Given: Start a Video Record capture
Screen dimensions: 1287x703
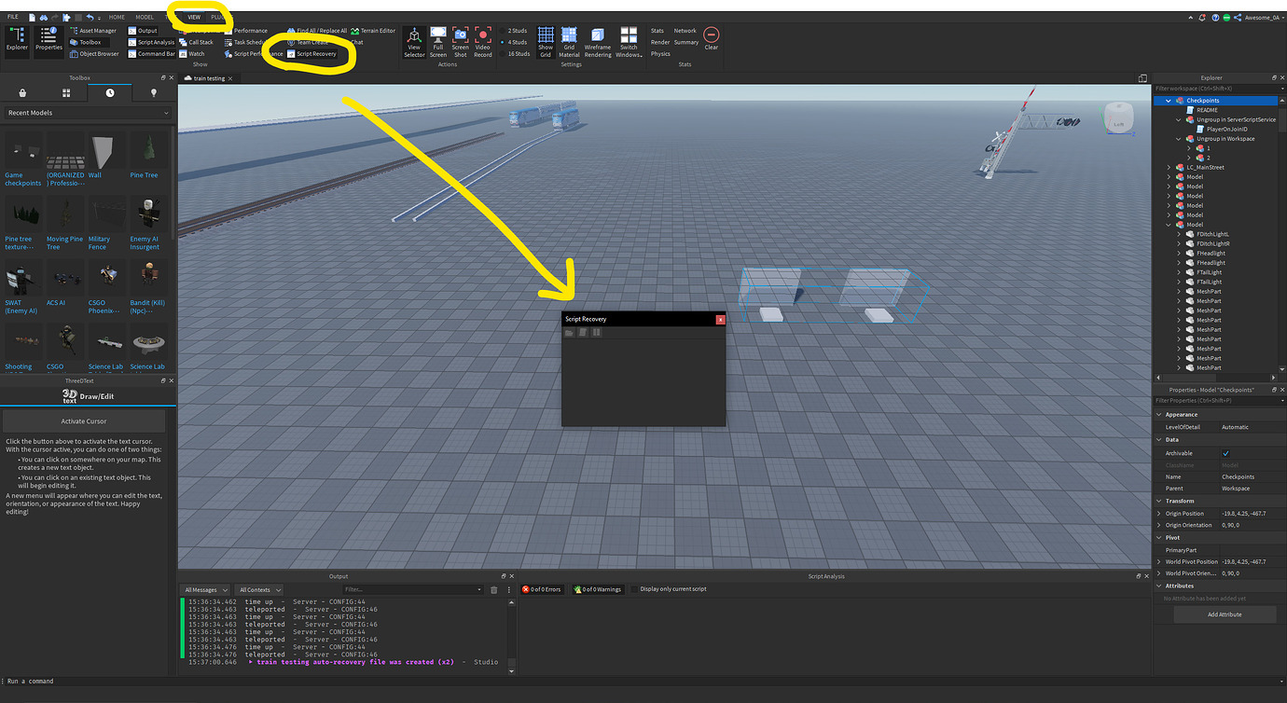Looking at the screenshot, I should (x=482, y=42).
